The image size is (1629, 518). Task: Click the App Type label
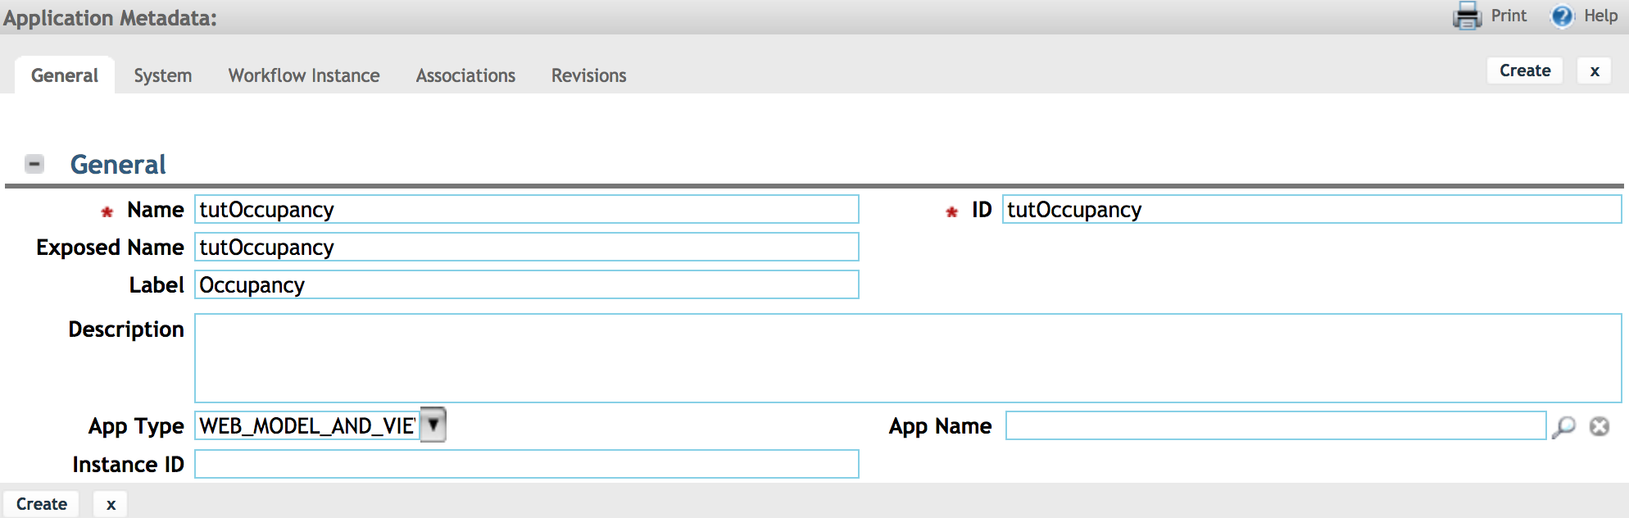pyautogui.click(x=136, y=426)
